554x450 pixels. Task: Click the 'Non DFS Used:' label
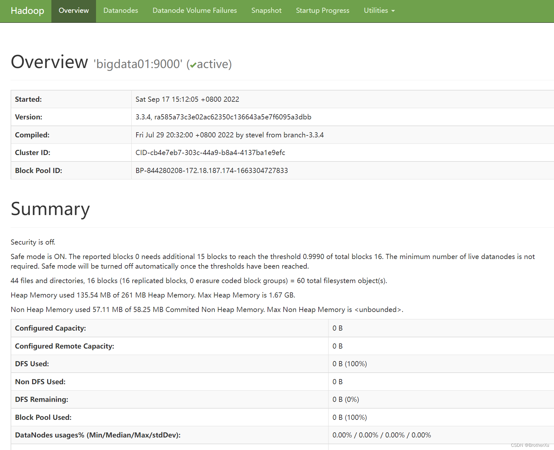coord(40,382)
